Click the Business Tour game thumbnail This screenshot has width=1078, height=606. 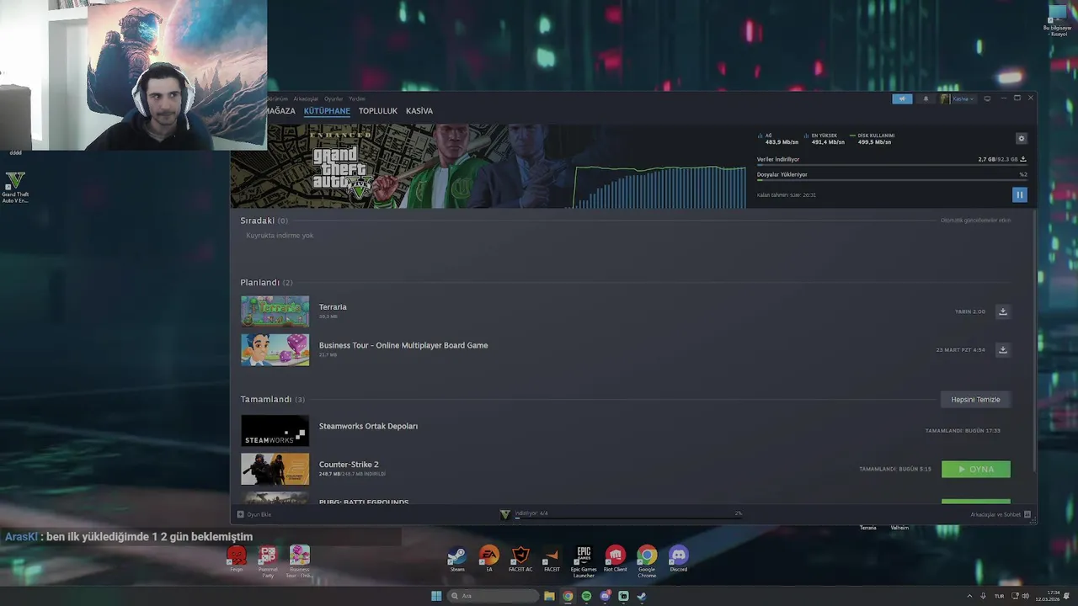pyautogui.click(x=275, y=349)
